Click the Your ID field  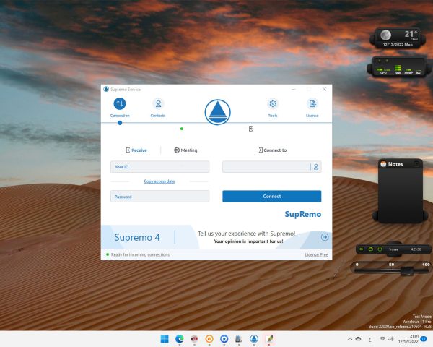coord(160,167)
